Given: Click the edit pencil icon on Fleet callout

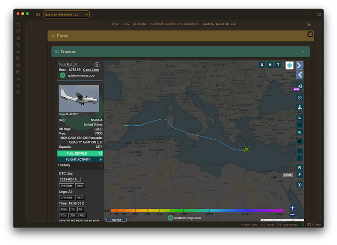Looking at the screenshot, I should click(310, 34).
